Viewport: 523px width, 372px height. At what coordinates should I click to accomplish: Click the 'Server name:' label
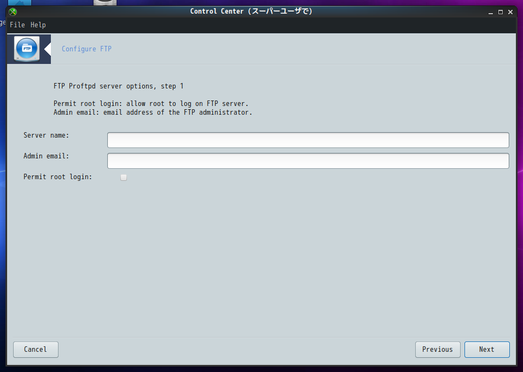(46, 135)
